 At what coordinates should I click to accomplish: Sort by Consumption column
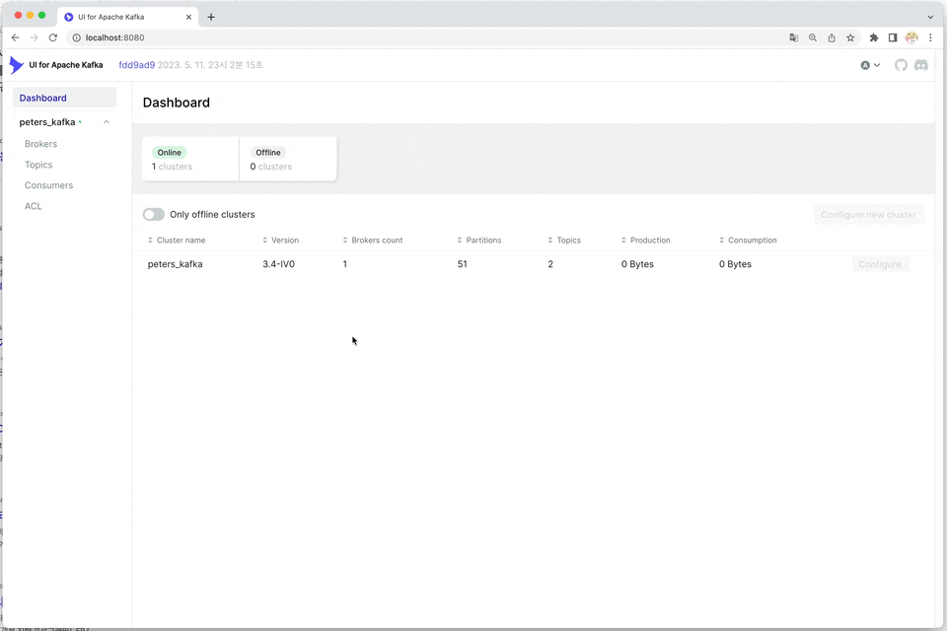click(748, 240)
